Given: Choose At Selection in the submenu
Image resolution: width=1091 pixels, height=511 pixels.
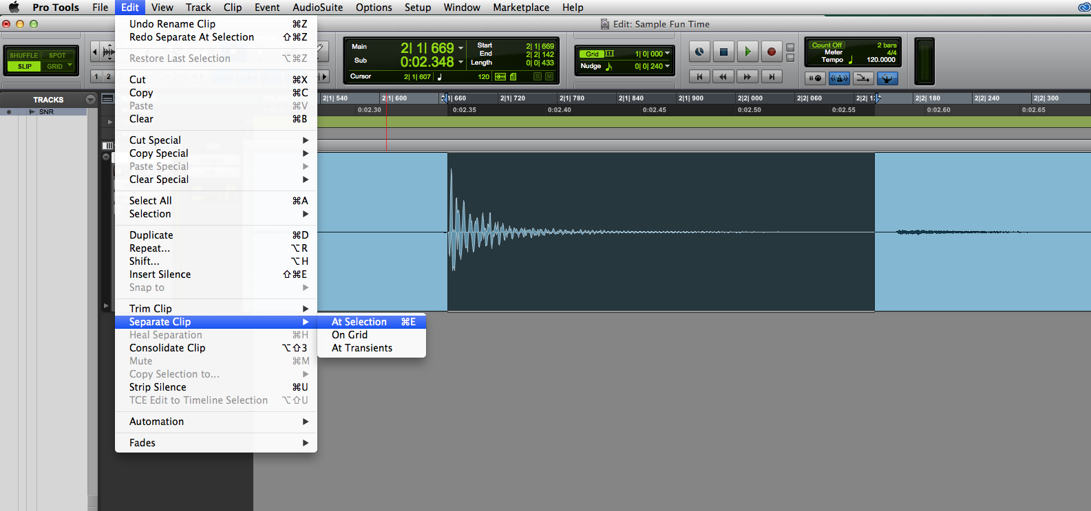Looking at the screenshot, I should click(372, 322).
